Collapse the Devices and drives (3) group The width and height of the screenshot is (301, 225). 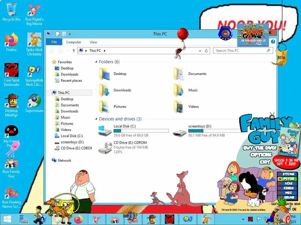96,119
